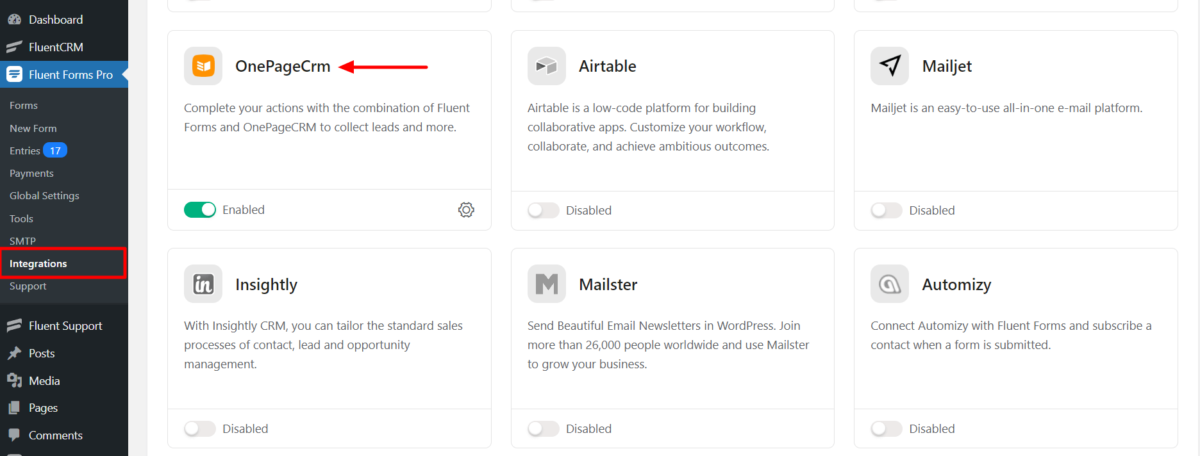Click the Mailster M logo icon
This screenshot has width=1200, height=456.
[x=546, y=284]
